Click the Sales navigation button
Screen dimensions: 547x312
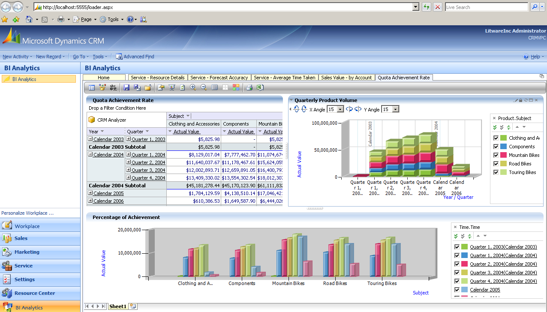tap(40, 238)
